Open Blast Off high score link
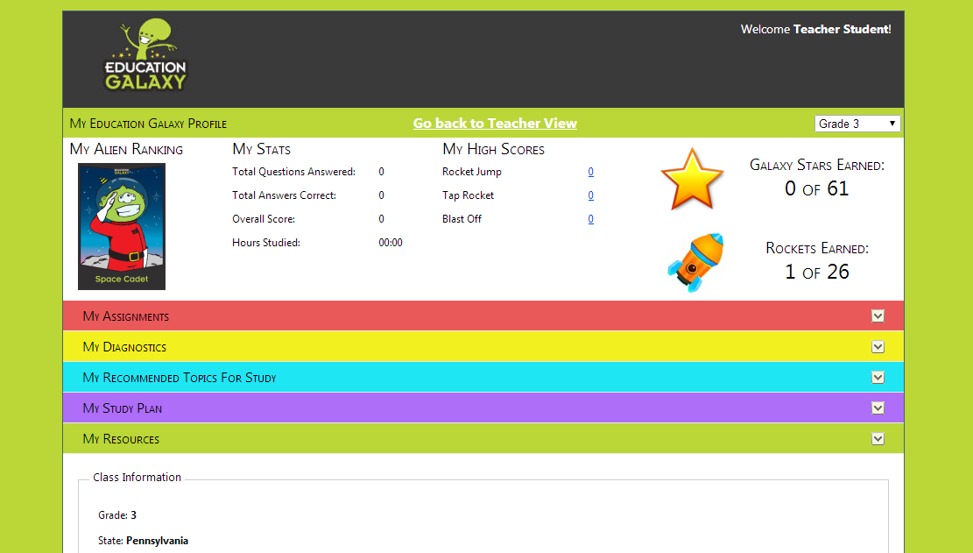Viewport: 973px width, 553px height. point(591,219)
